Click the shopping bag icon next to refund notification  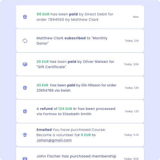point(25,111)
